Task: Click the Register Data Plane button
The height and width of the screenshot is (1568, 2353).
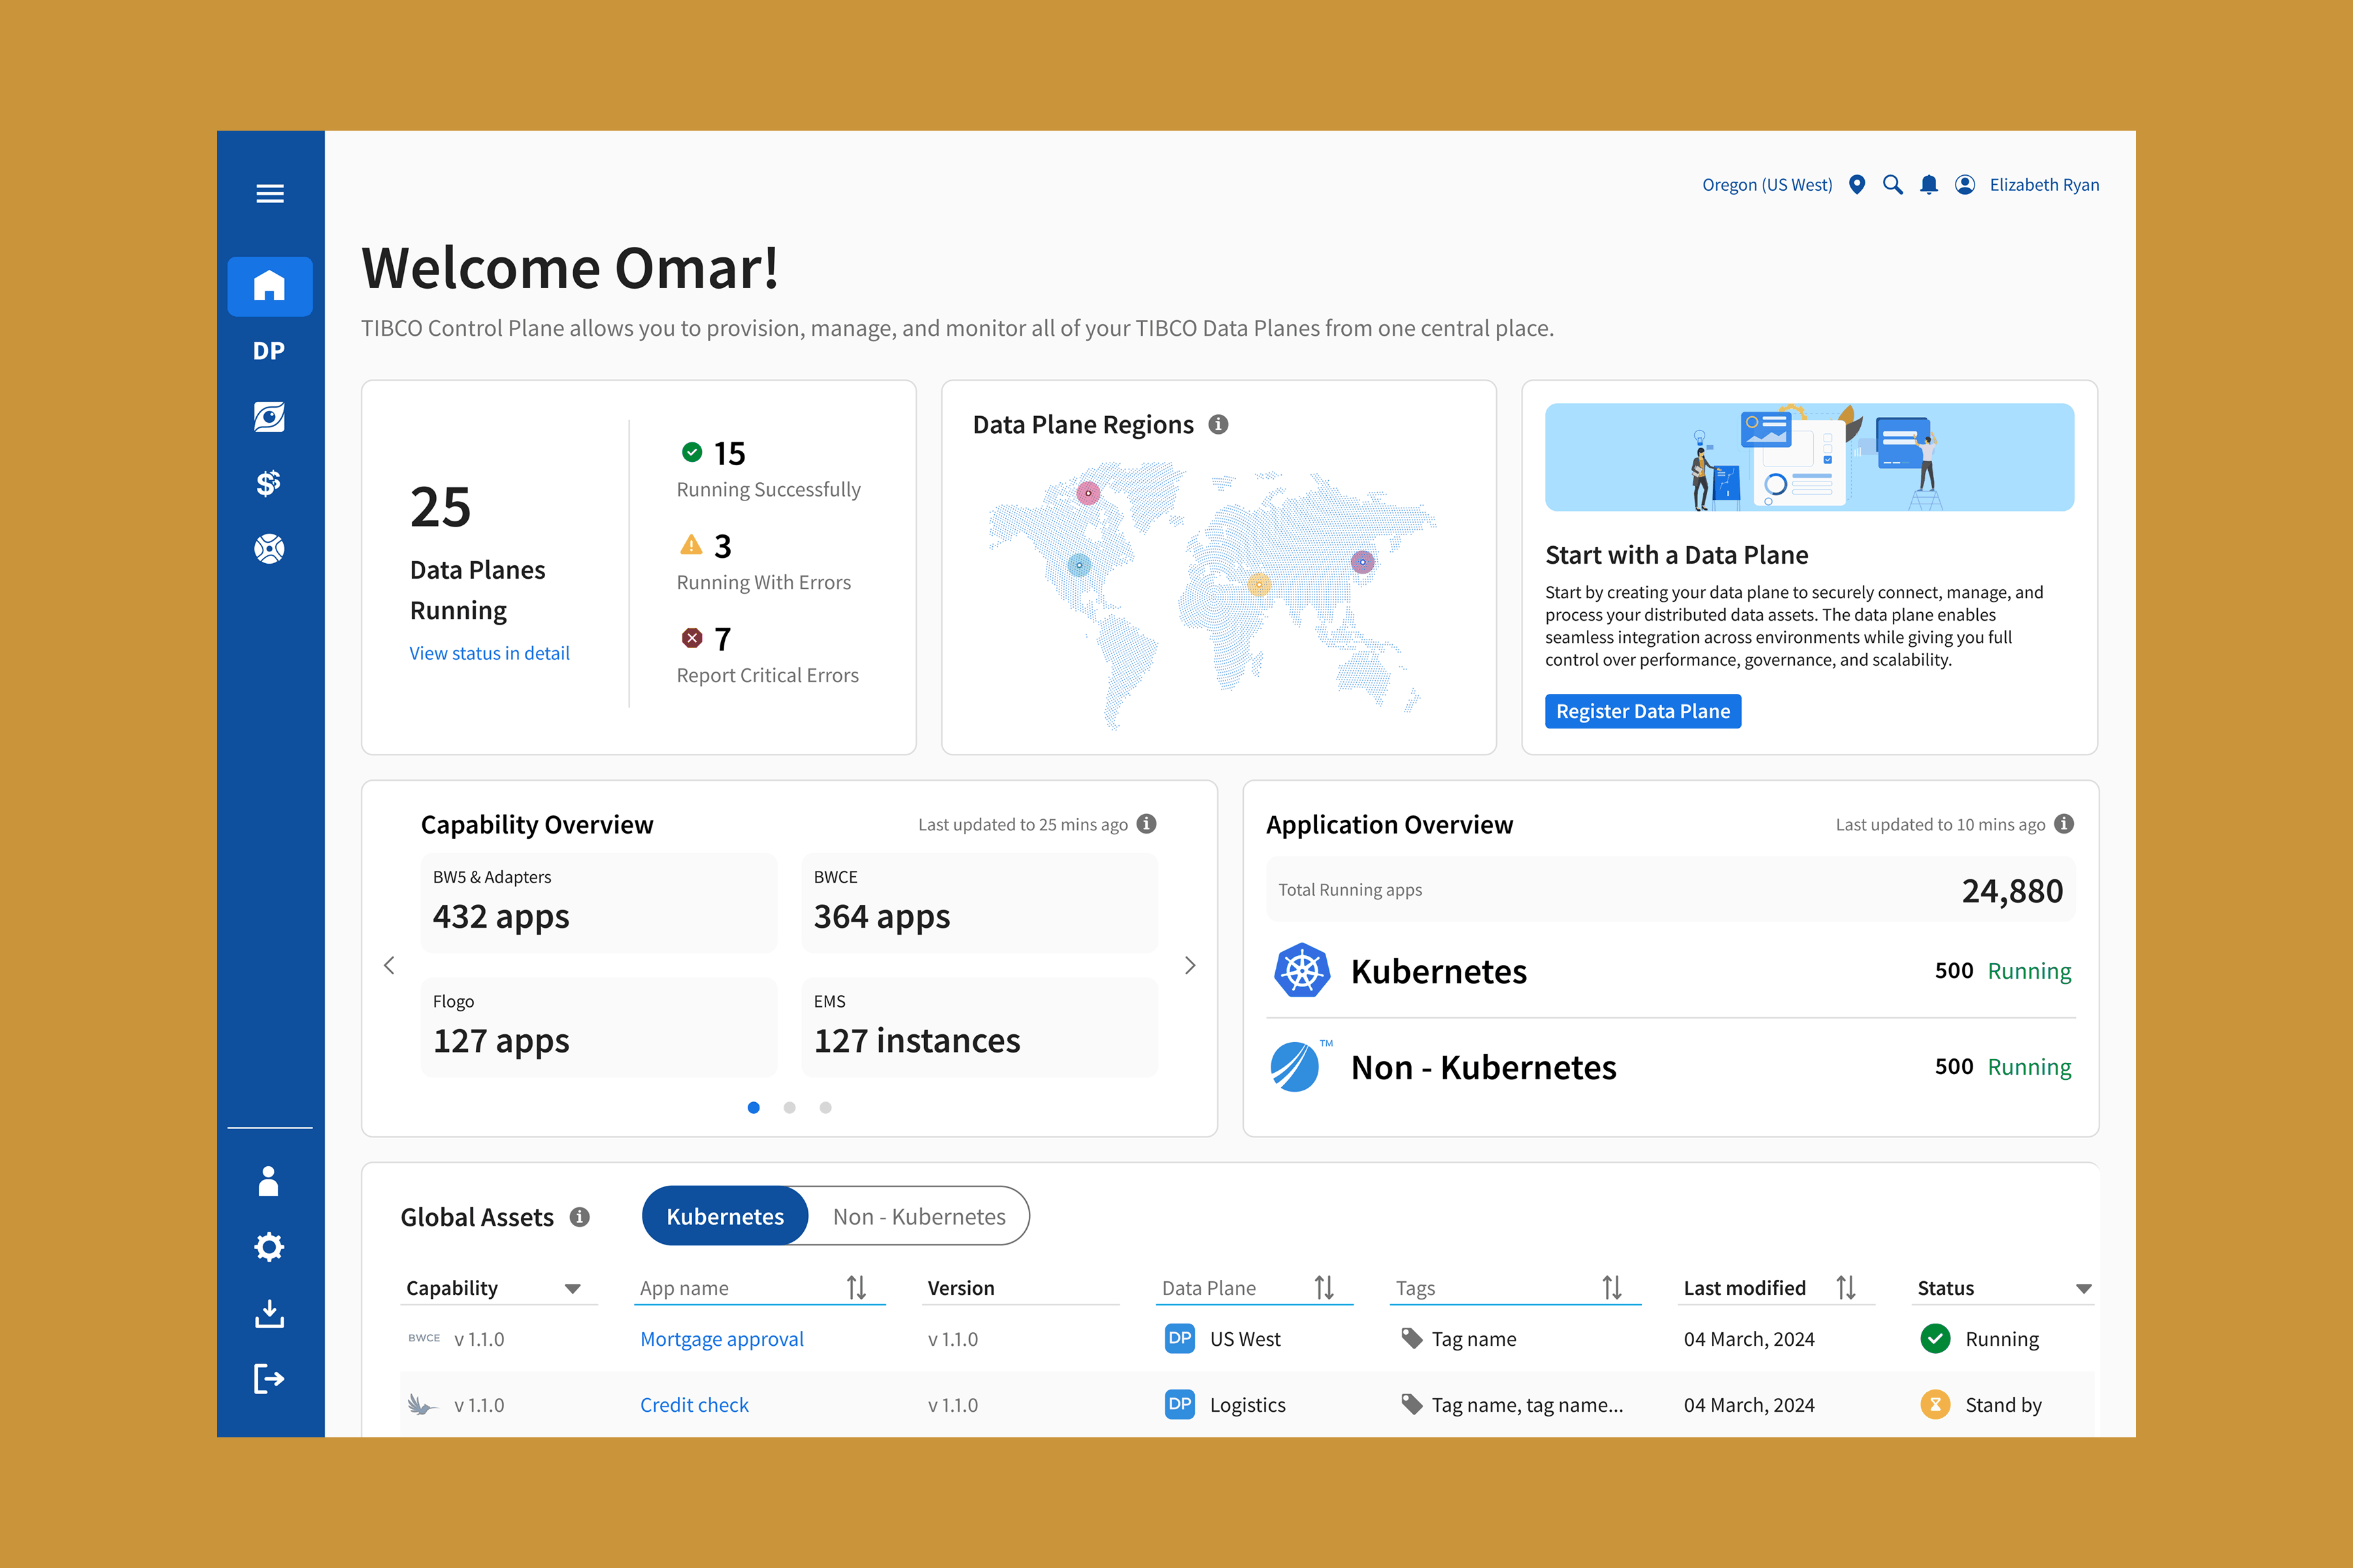Action: click(1642, 711)
